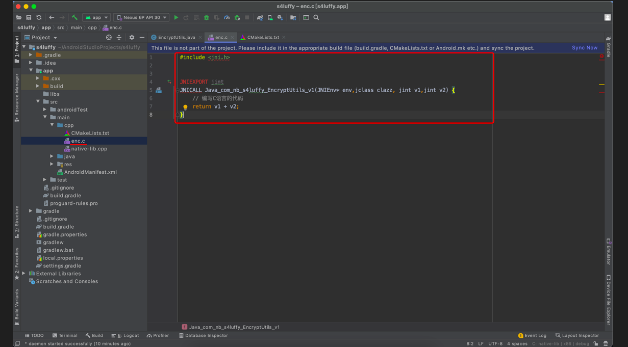Click the LF line separator in status bar

[x=481, y=343]
